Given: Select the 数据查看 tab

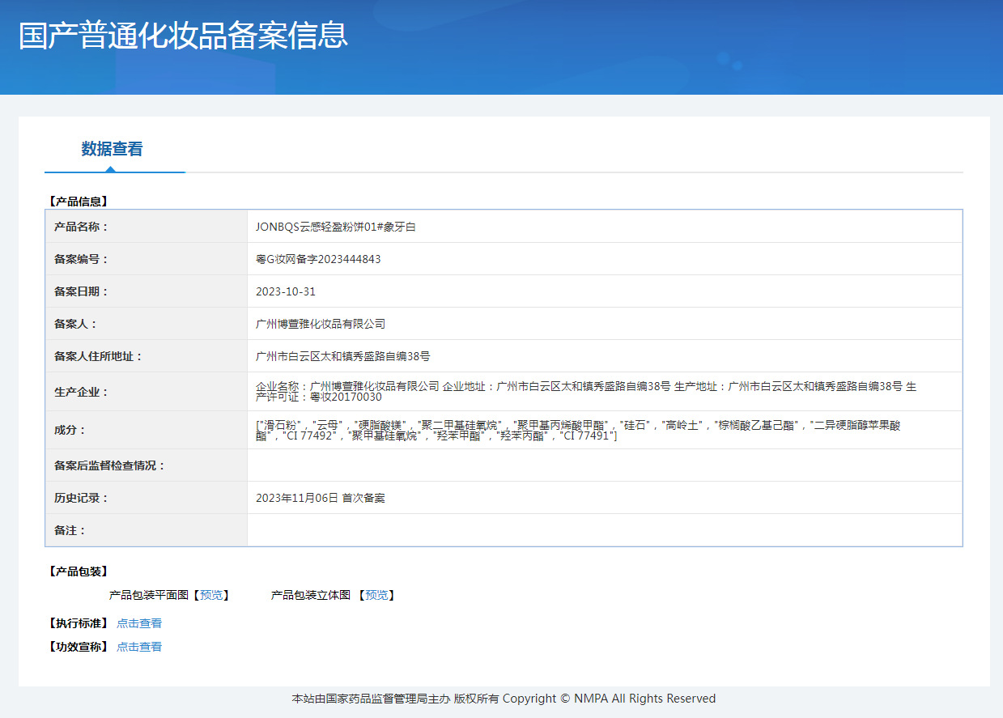Looking at the screenshot, I should point(112,149).
